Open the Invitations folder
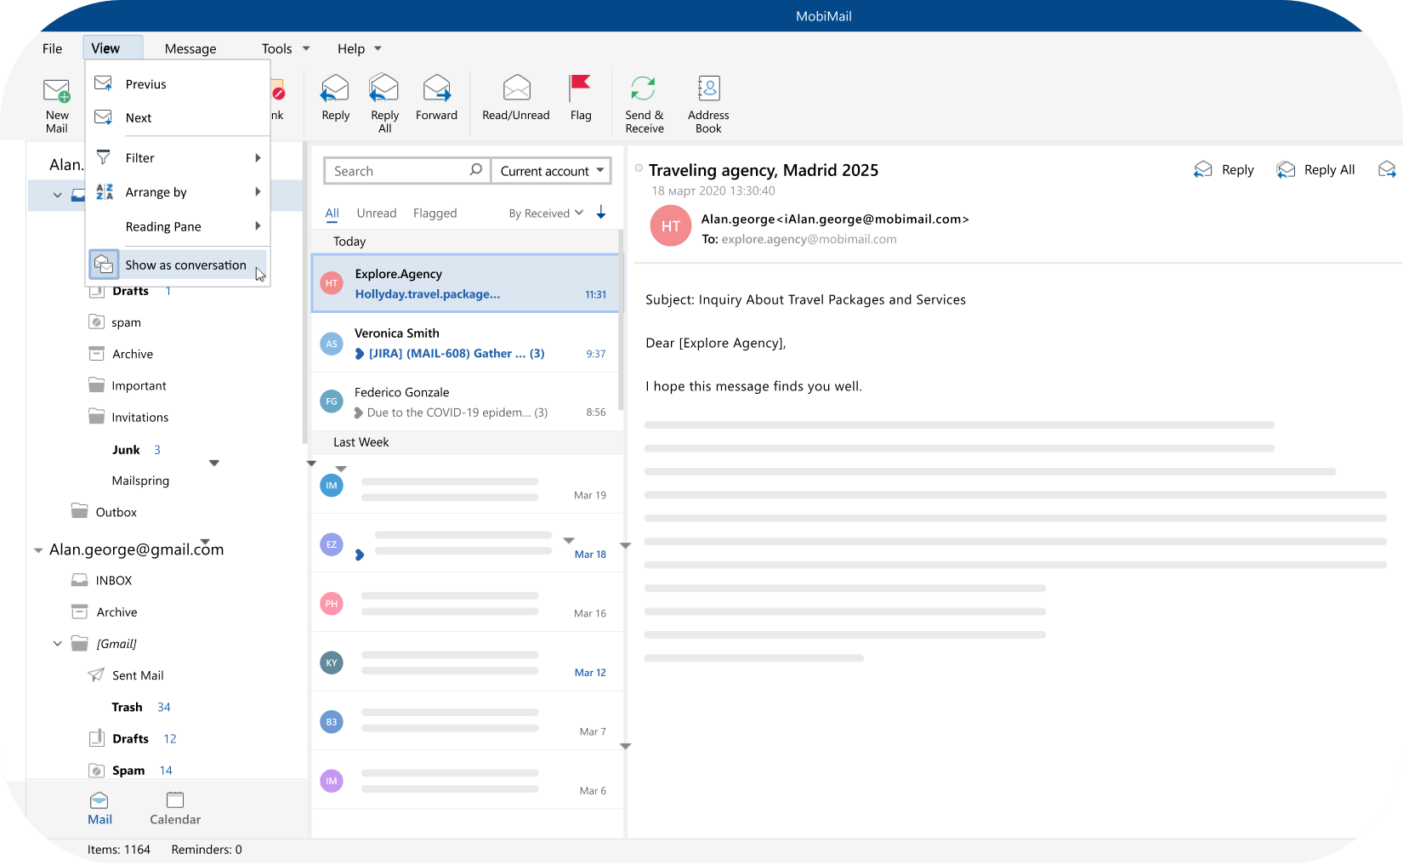 tap(128, 418)
